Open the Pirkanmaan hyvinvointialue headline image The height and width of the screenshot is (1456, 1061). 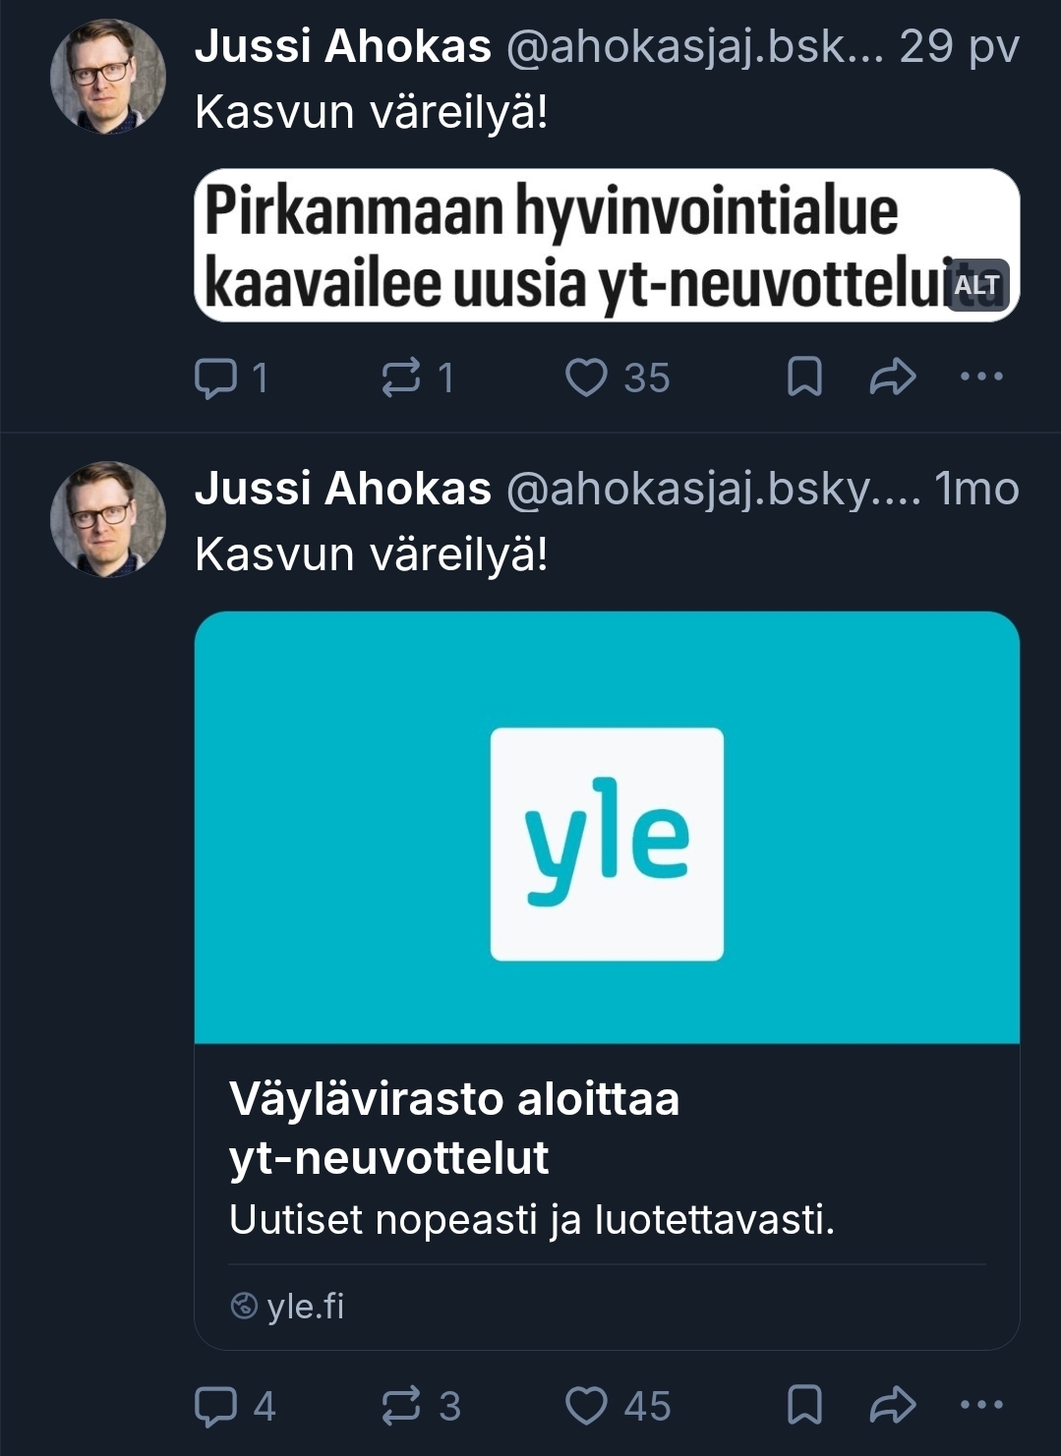point(570,246)
